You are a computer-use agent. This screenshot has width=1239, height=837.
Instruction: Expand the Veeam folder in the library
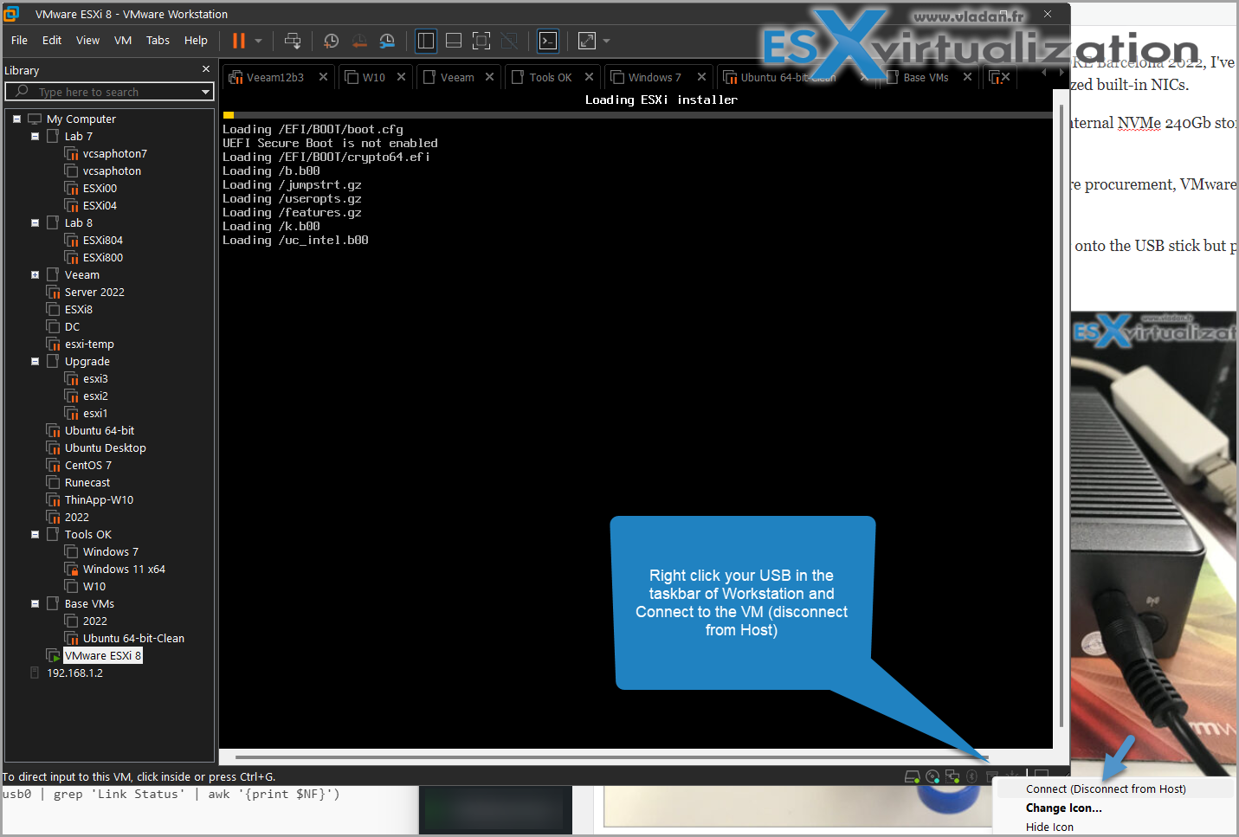[35, 275]
